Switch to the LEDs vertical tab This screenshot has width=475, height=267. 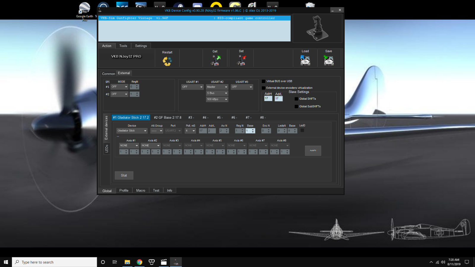107,149
